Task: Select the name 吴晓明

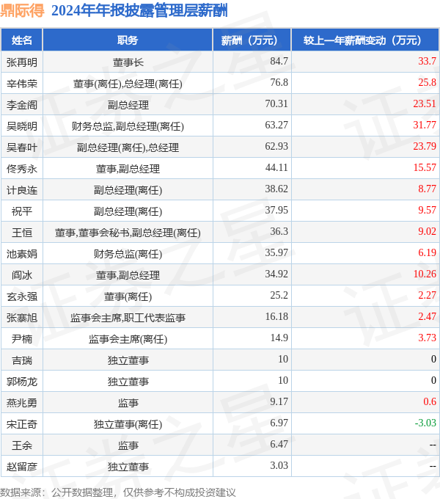Action: pos(22,126)
